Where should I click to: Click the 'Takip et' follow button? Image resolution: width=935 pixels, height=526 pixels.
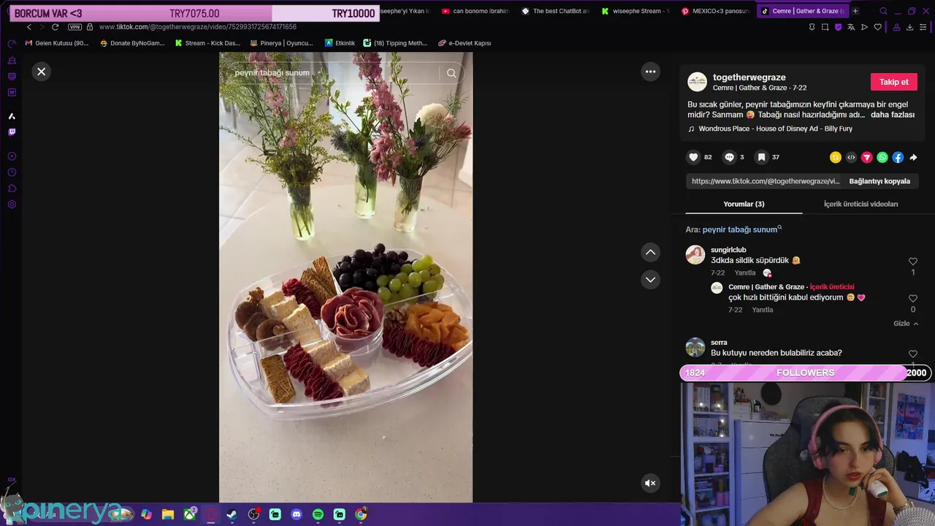(893, 82)
